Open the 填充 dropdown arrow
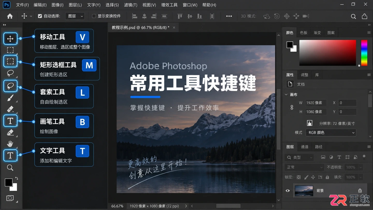Viewport: 373px width, 210px height. [x=360, y=177]
